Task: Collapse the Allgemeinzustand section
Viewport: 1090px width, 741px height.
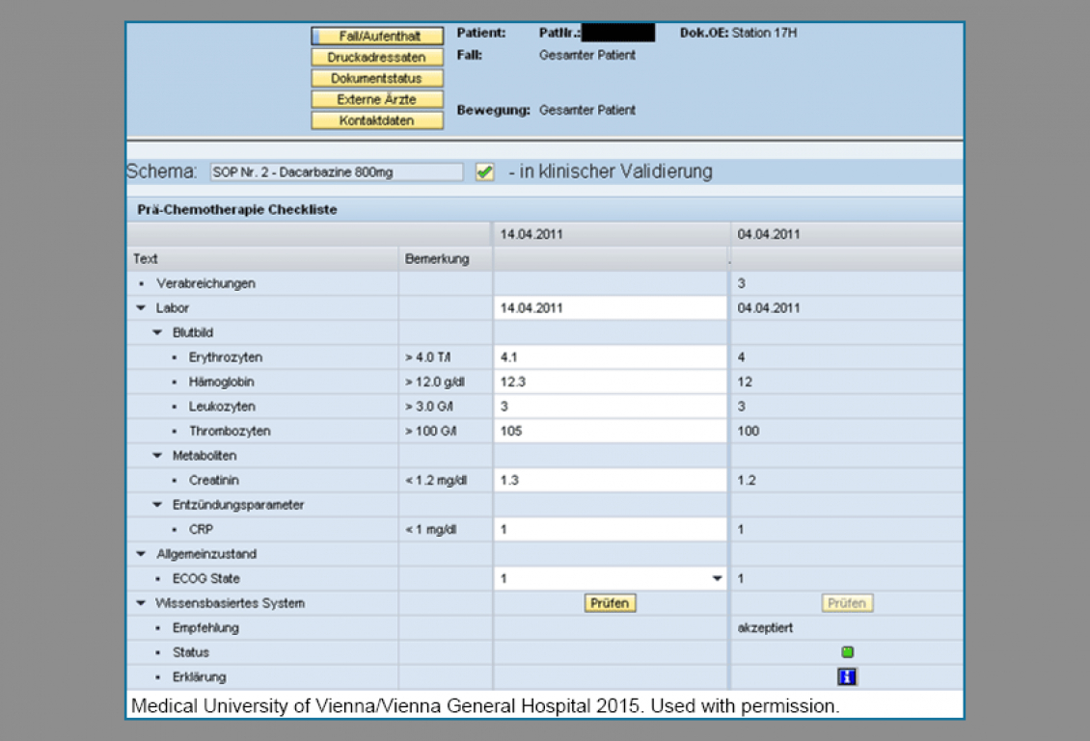Action: (141, 554)
